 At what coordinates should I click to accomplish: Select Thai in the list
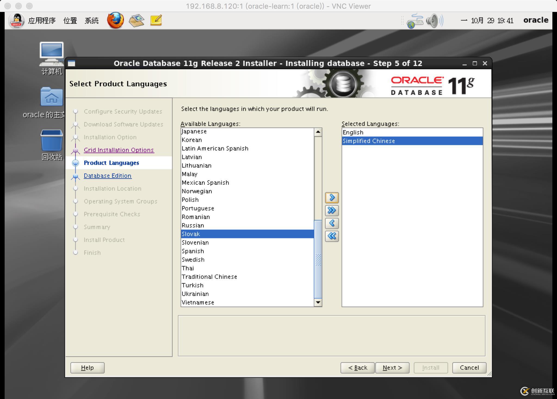[x=247, y=268]
